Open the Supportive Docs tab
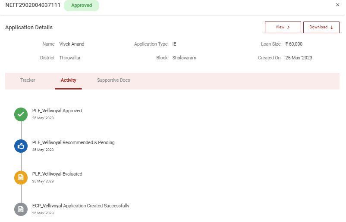This screenshot has width=346, height=222. (113, 80)
